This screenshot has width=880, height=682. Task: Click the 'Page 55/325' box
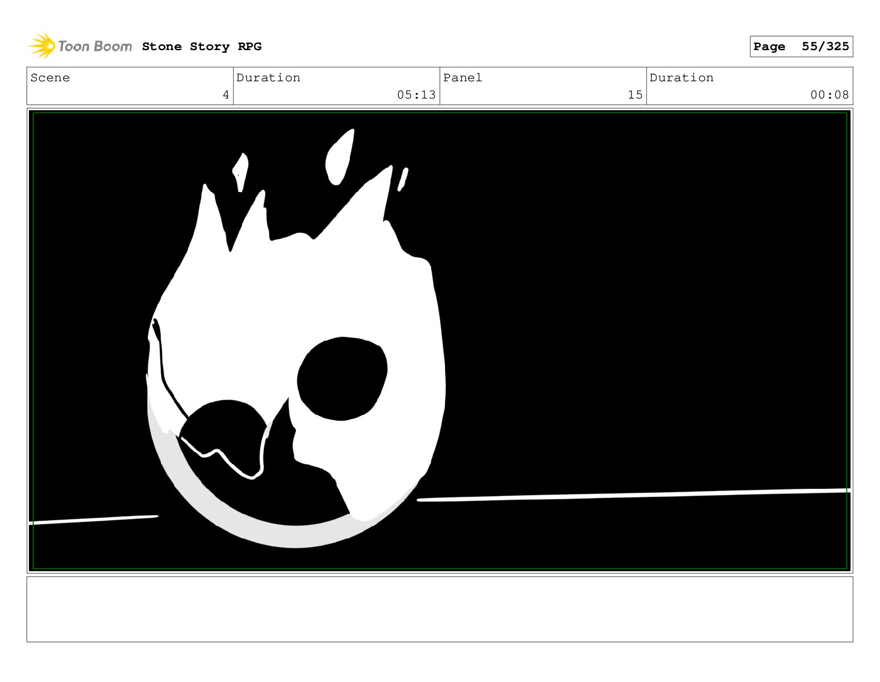coord(801,46)
